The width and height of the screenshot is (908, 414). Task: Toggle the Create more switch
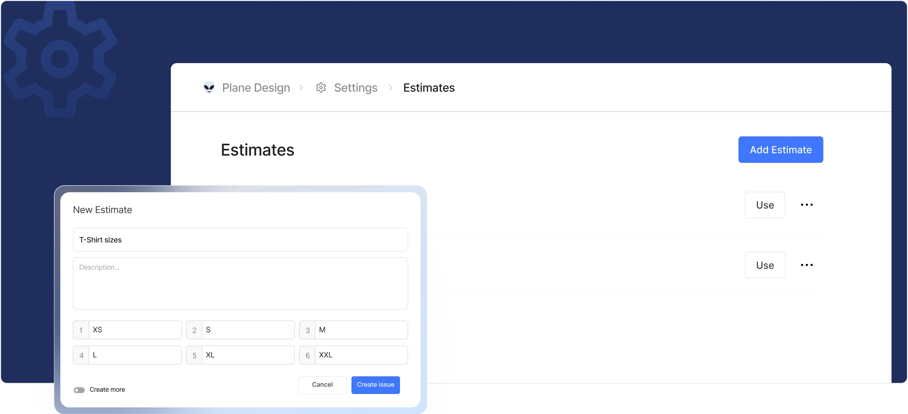[x=79, y=390]
